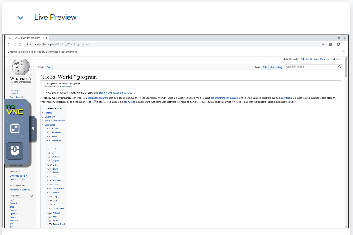Dismiss the automated test software notice
Screen dimensions: 353x235
[343, 52]
